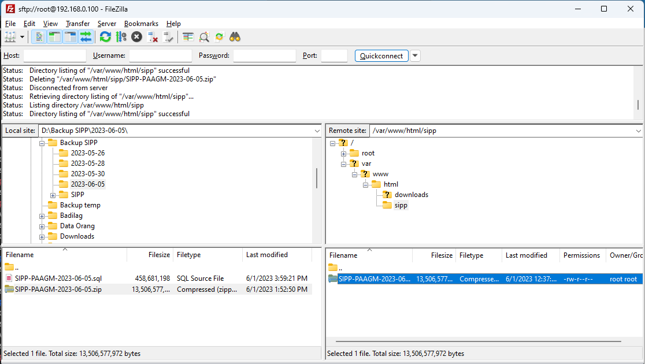Toggle processing of the transfer queue
The image size is (645, 364).
pos(121,37)
